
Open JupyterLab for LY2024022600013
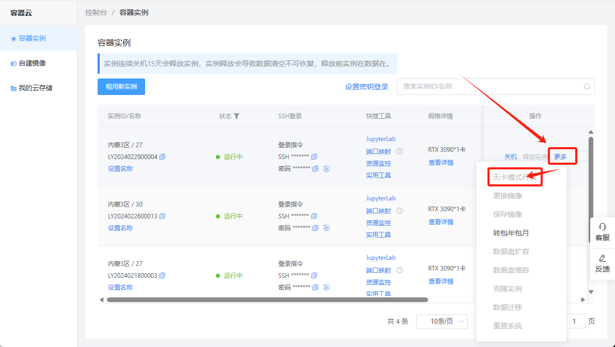click(x=381, y=198)
